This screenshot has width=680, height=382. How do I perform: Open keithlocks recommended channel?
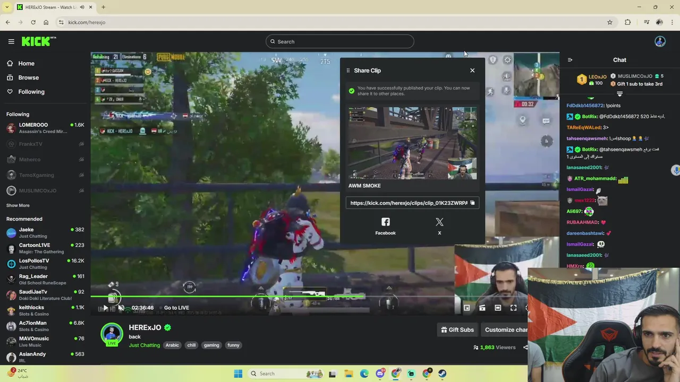click(x=45, y=310)
